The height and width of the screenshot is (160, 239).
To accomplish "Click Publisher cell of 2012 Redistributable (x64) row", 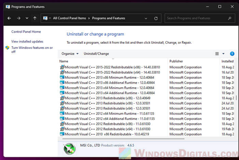I will [185, 129].
